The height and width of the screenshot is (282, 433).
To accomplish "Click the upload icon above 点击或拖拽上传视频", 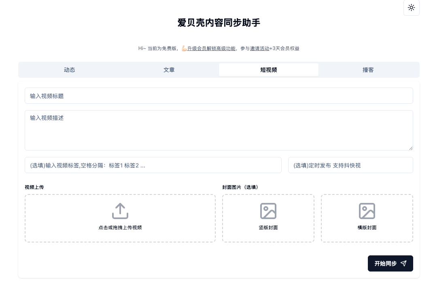I will click(120, 211).
